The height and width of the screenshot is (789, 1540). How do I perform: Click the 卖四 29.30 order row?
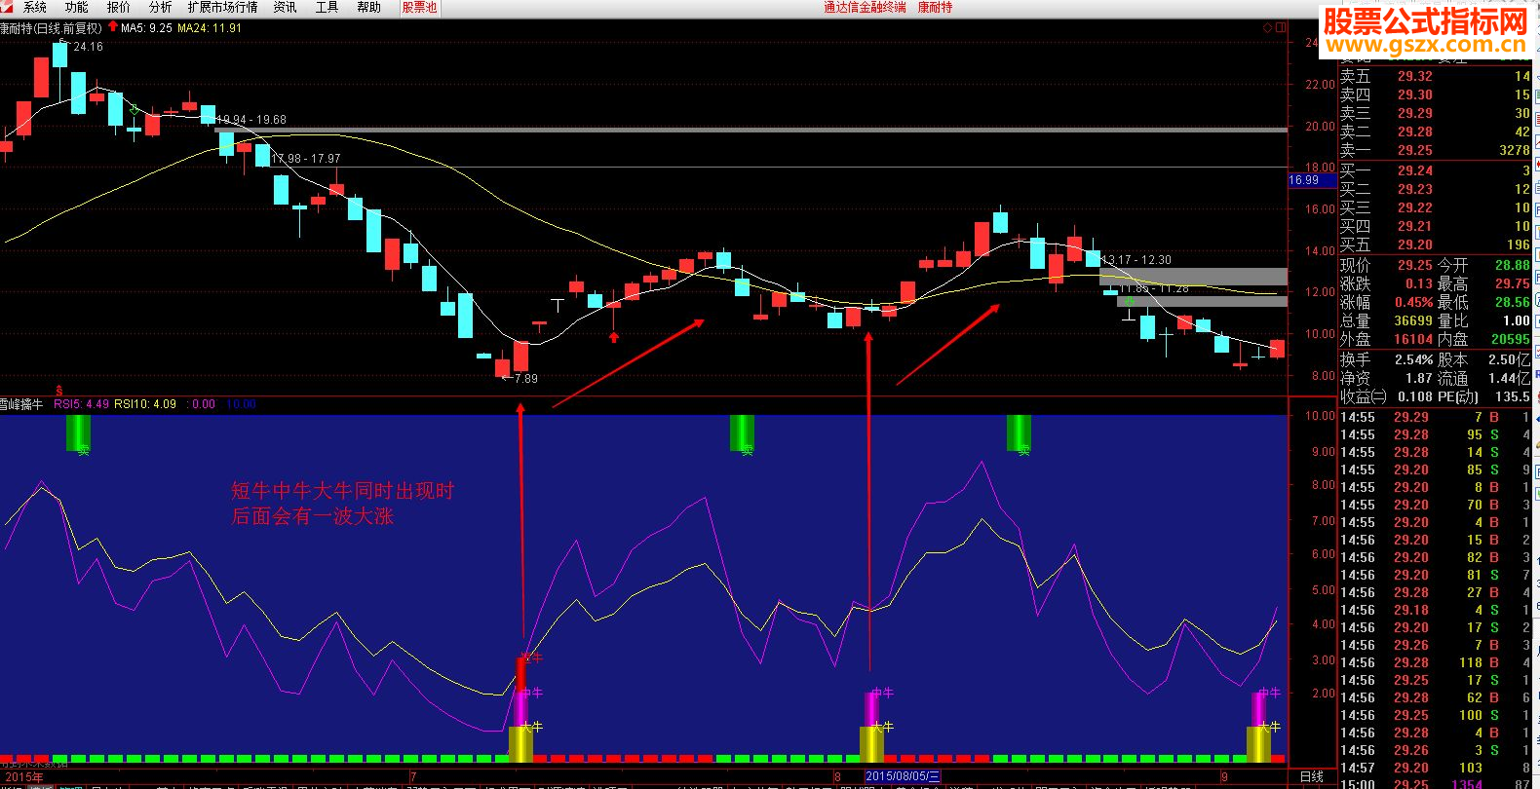pyautogui.click(x=1436, y=94)
